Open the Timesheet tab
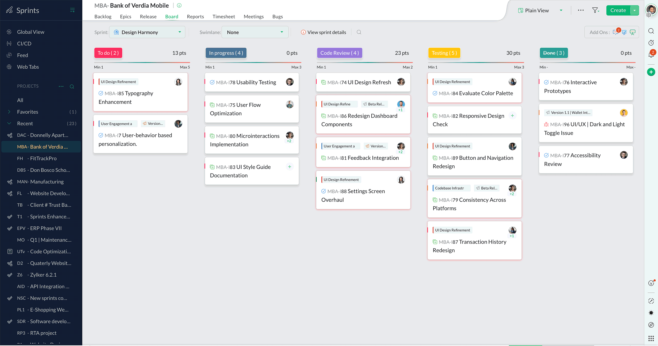 pyautogui.click(x=223, y=17)
